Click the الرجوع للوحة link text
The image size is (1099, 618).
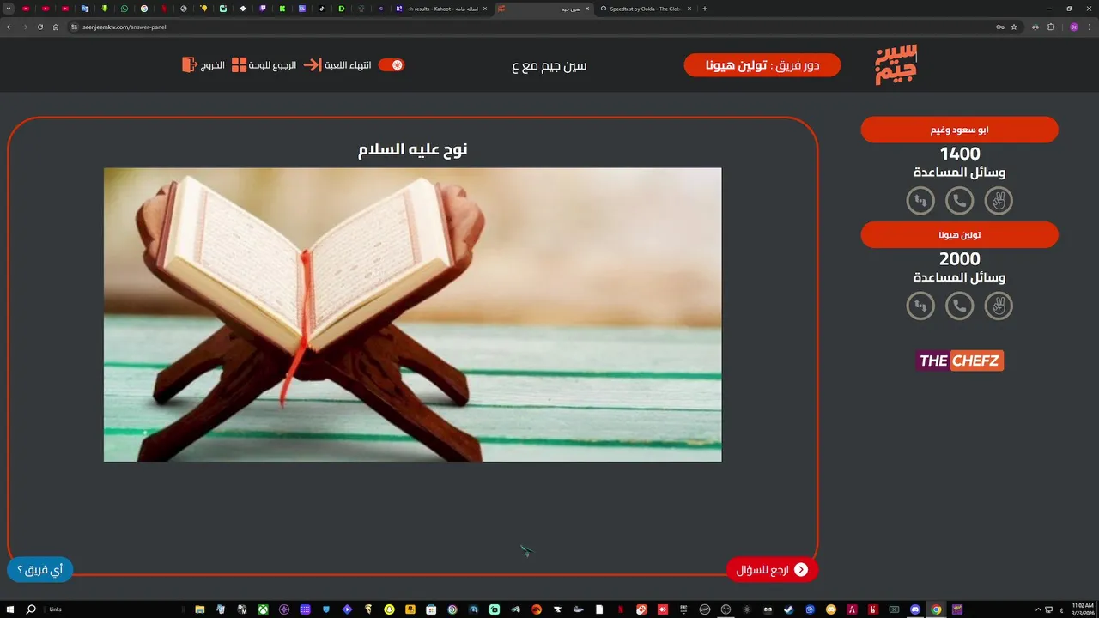click(274, 65)
